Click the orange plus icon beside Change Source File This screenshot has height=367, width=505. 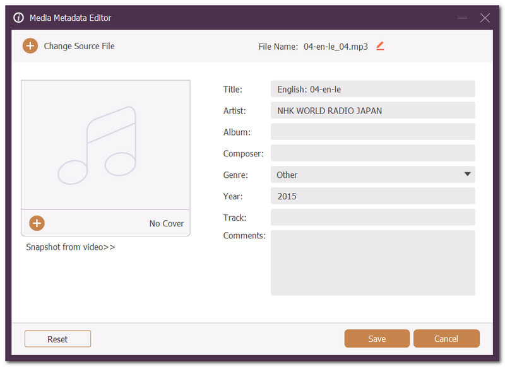pyautogui.click(x=30, y=46)
